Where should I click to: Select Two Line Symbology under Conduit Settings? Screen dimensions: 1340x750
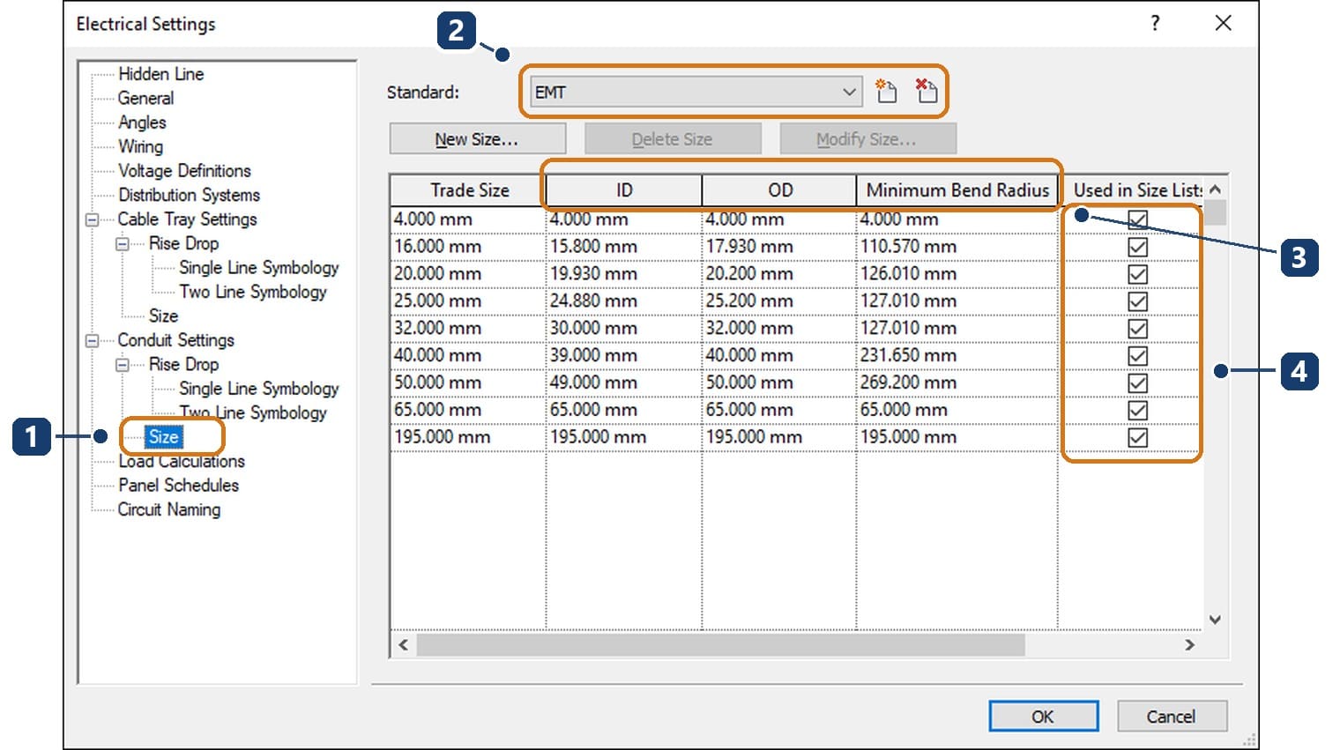[x=252, y=412]
